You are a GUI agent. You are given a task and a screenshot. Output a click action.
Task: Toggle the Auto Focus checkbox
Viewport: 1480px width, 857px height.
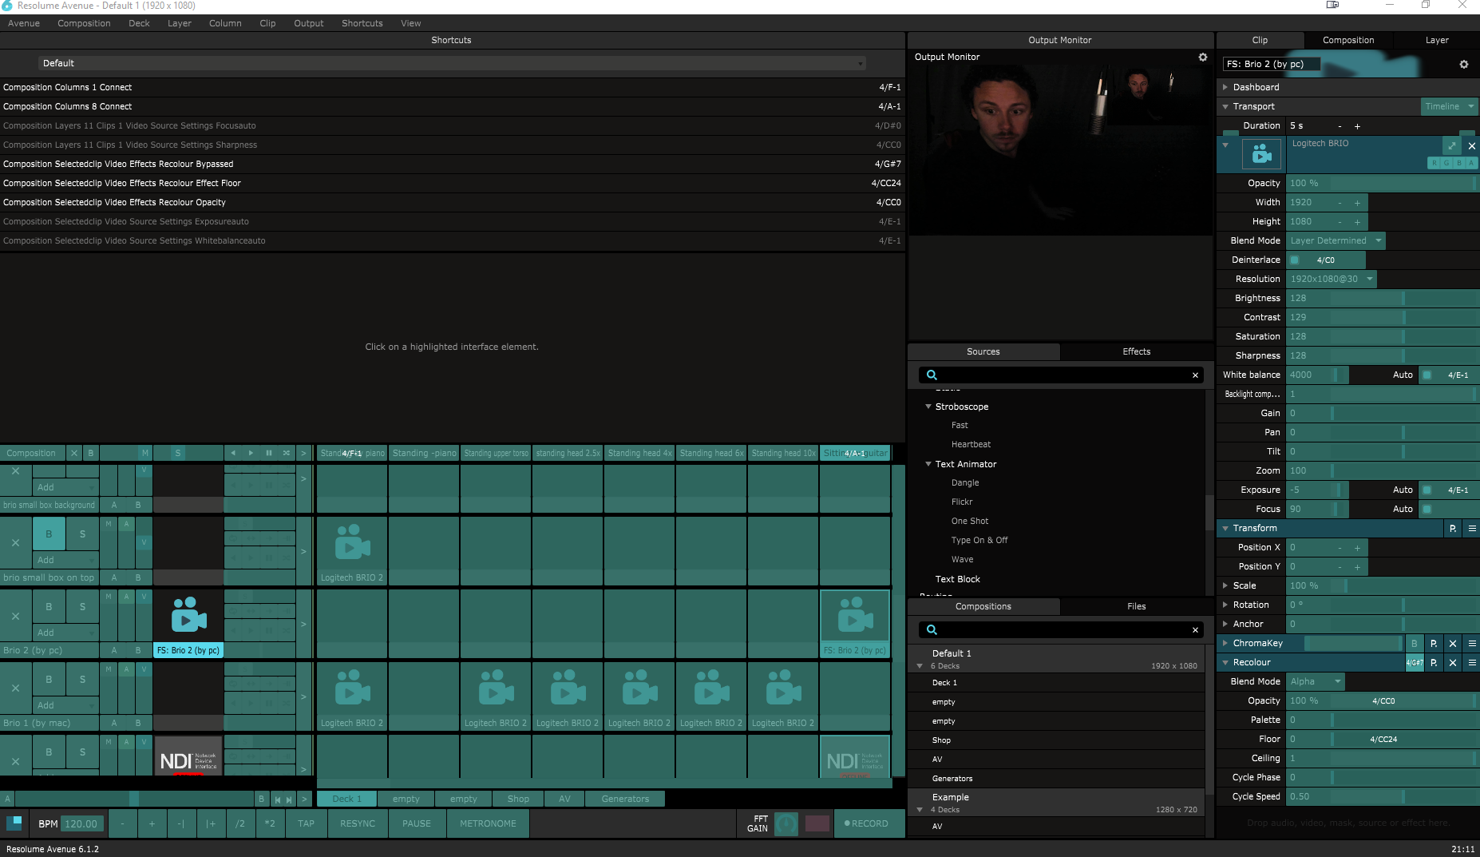[x=1427, y=510]
